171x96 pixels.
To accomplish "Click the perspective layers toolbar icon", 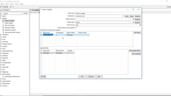I will pos(11,7).
